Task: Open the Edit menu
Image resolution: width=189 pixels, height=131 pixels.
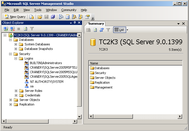Action: 16,10
